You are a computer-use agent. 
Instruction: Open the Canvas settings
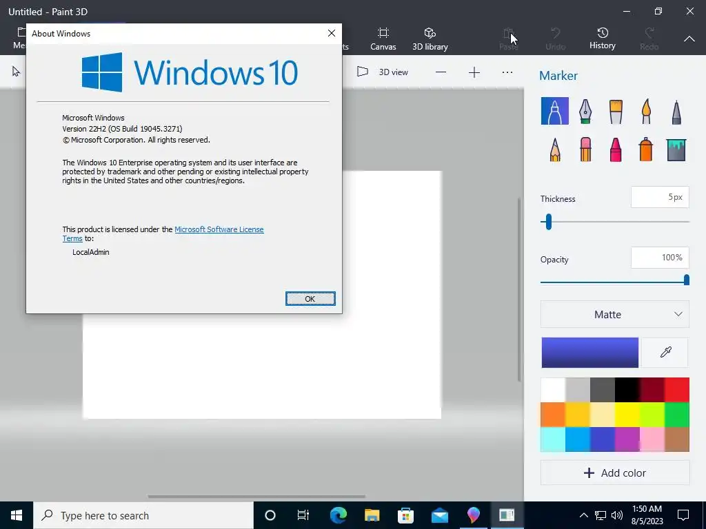(383, 39)
